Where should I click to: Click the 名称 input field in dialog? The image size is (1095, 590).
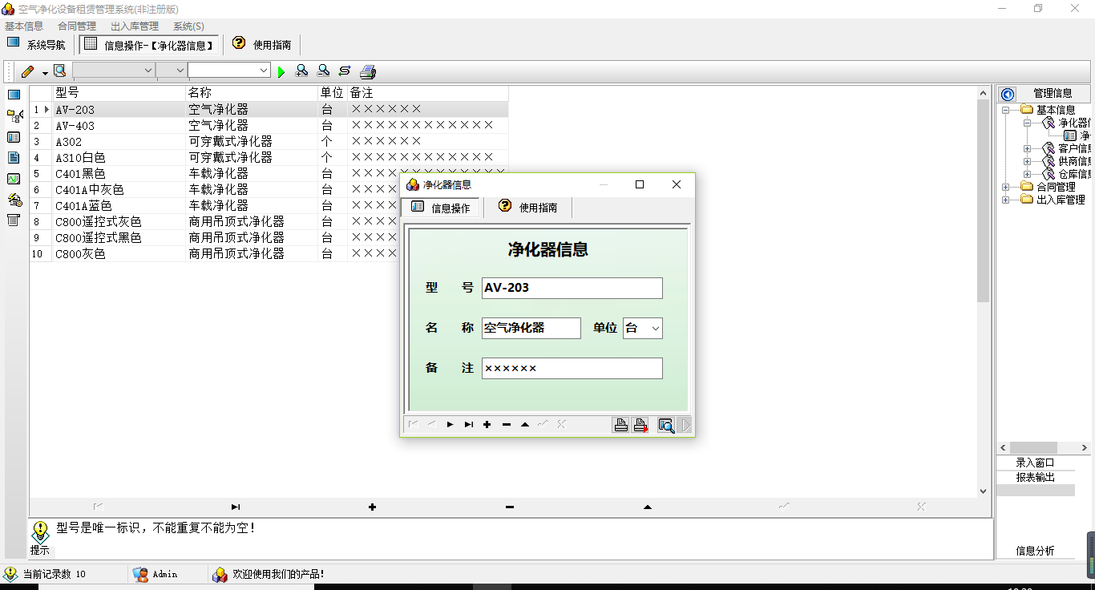pyautogui.click(x=531, y=328)
